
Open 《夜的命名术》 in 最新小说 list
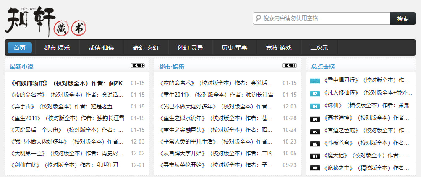coord(67,95)
